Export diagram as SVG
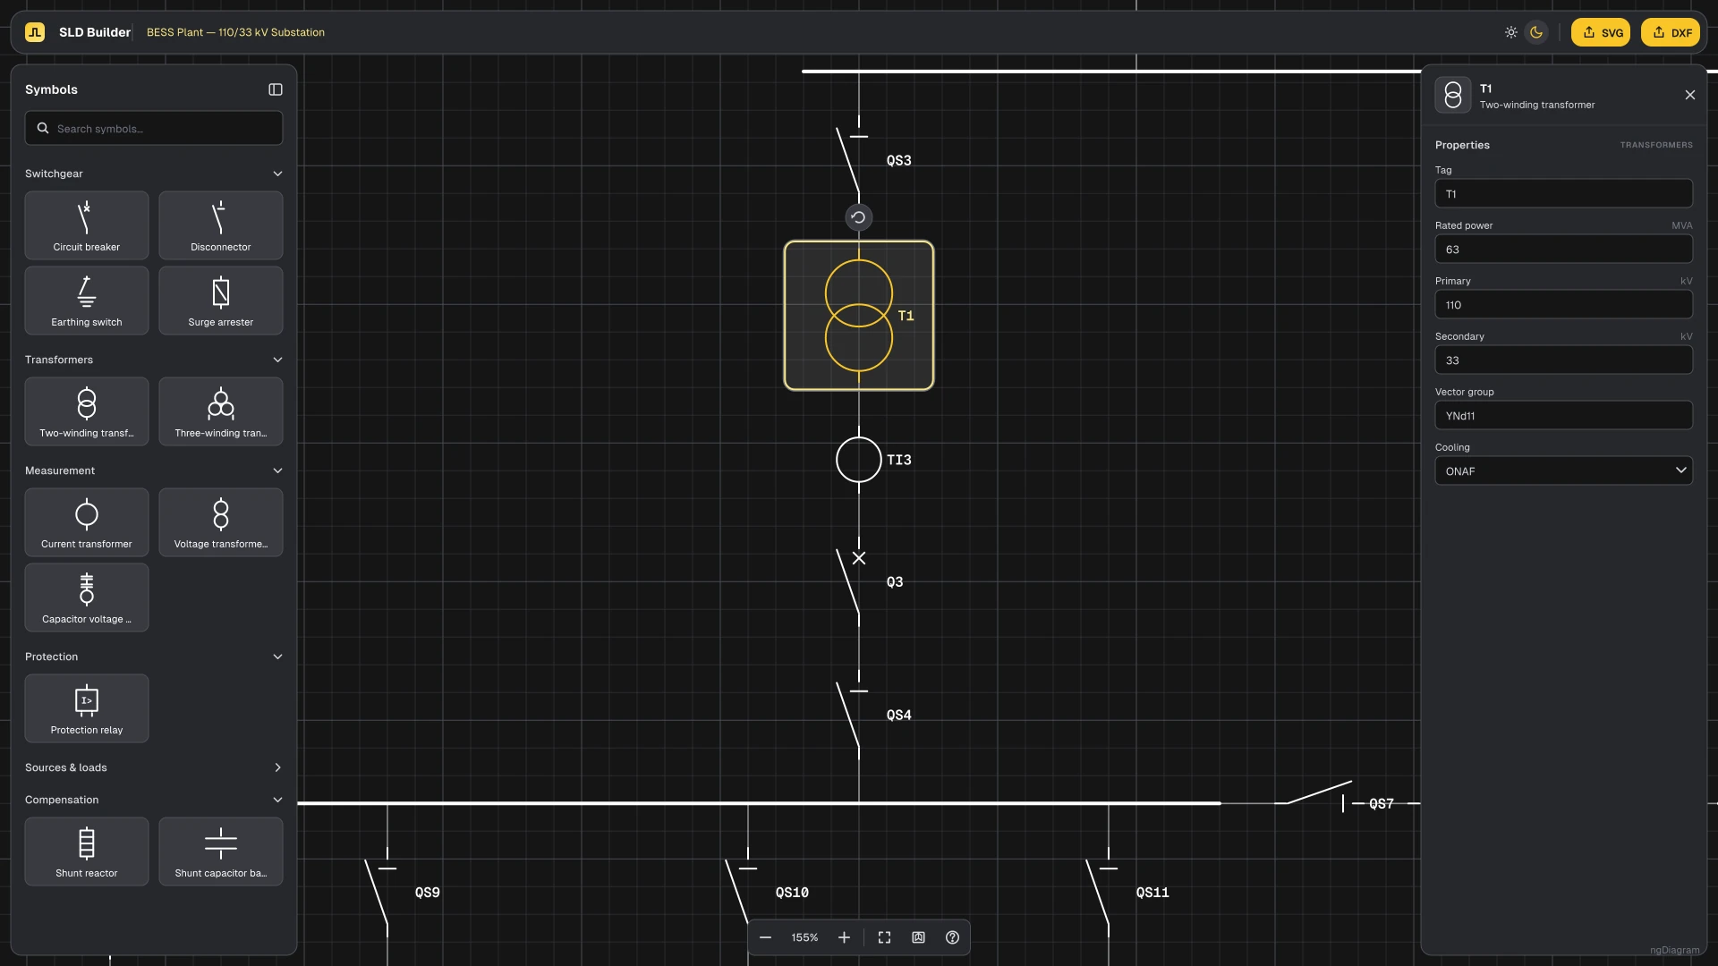Viewport: 1718px width, 966px height. (x=1601, y=32)
